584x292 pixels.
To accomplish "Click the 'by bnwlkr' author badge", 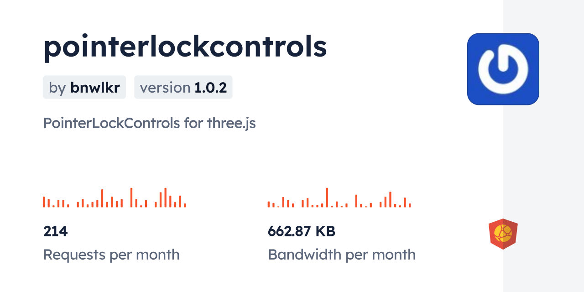I will (x=84, y=87).
